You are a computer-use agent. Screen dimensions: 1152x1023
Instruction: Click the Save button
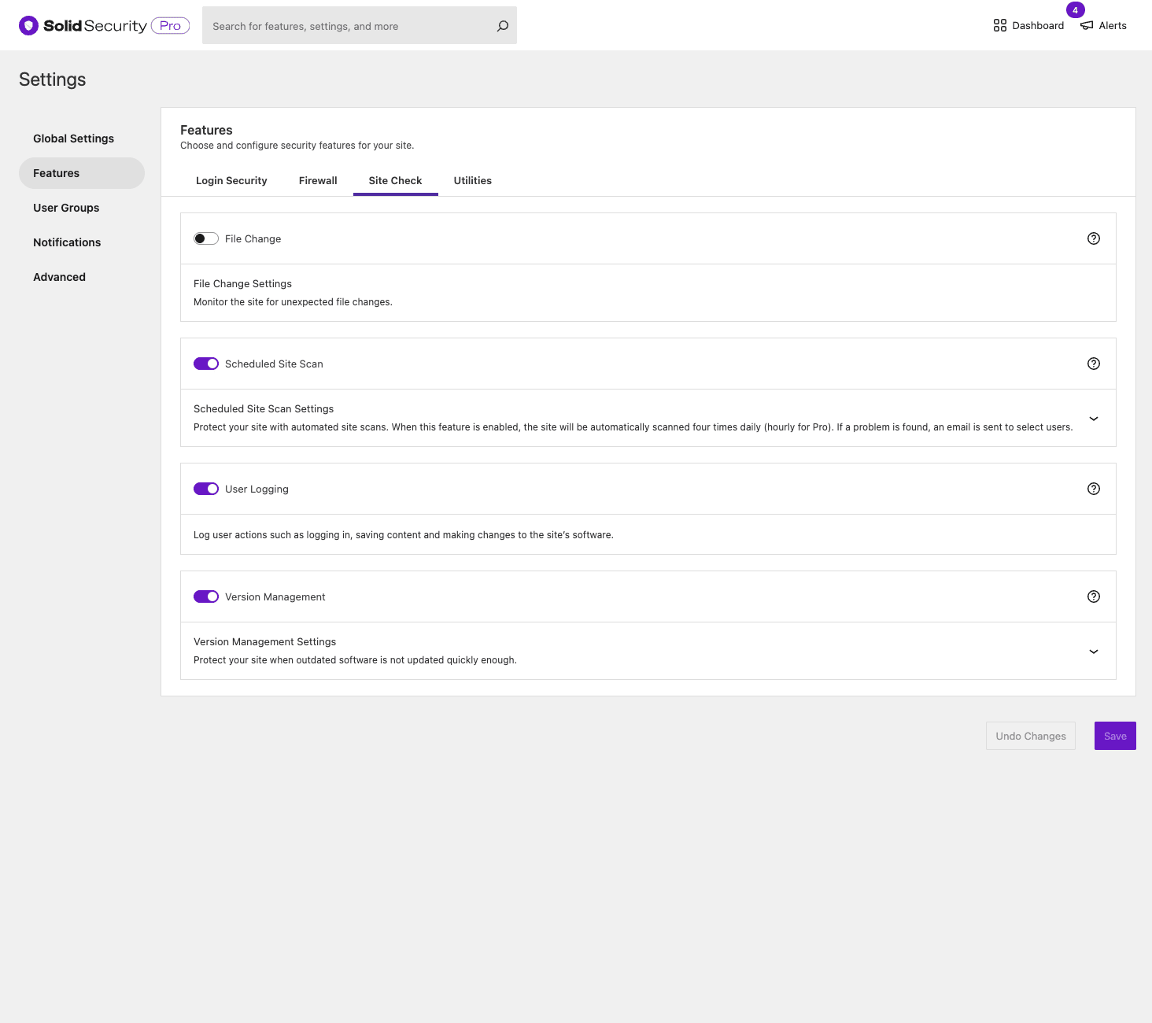tap(1115, 736)
